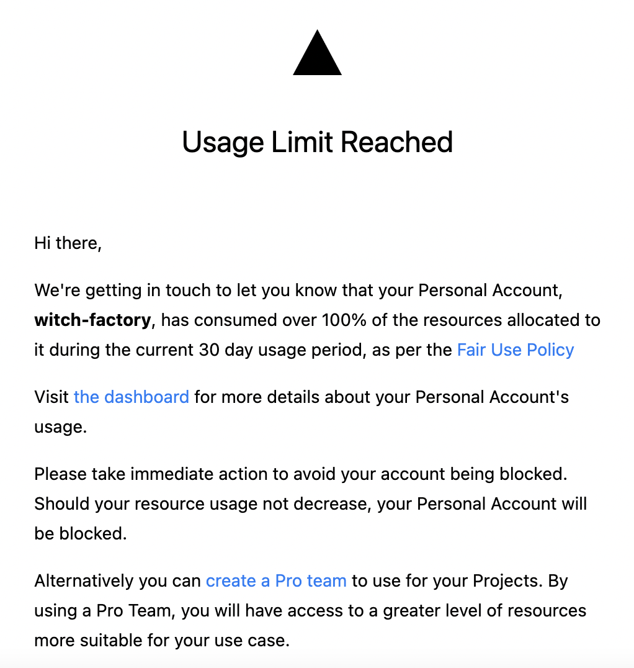Click the lone 'usage.' word line
The image size is (634, 668).
[x=60, y=427]
